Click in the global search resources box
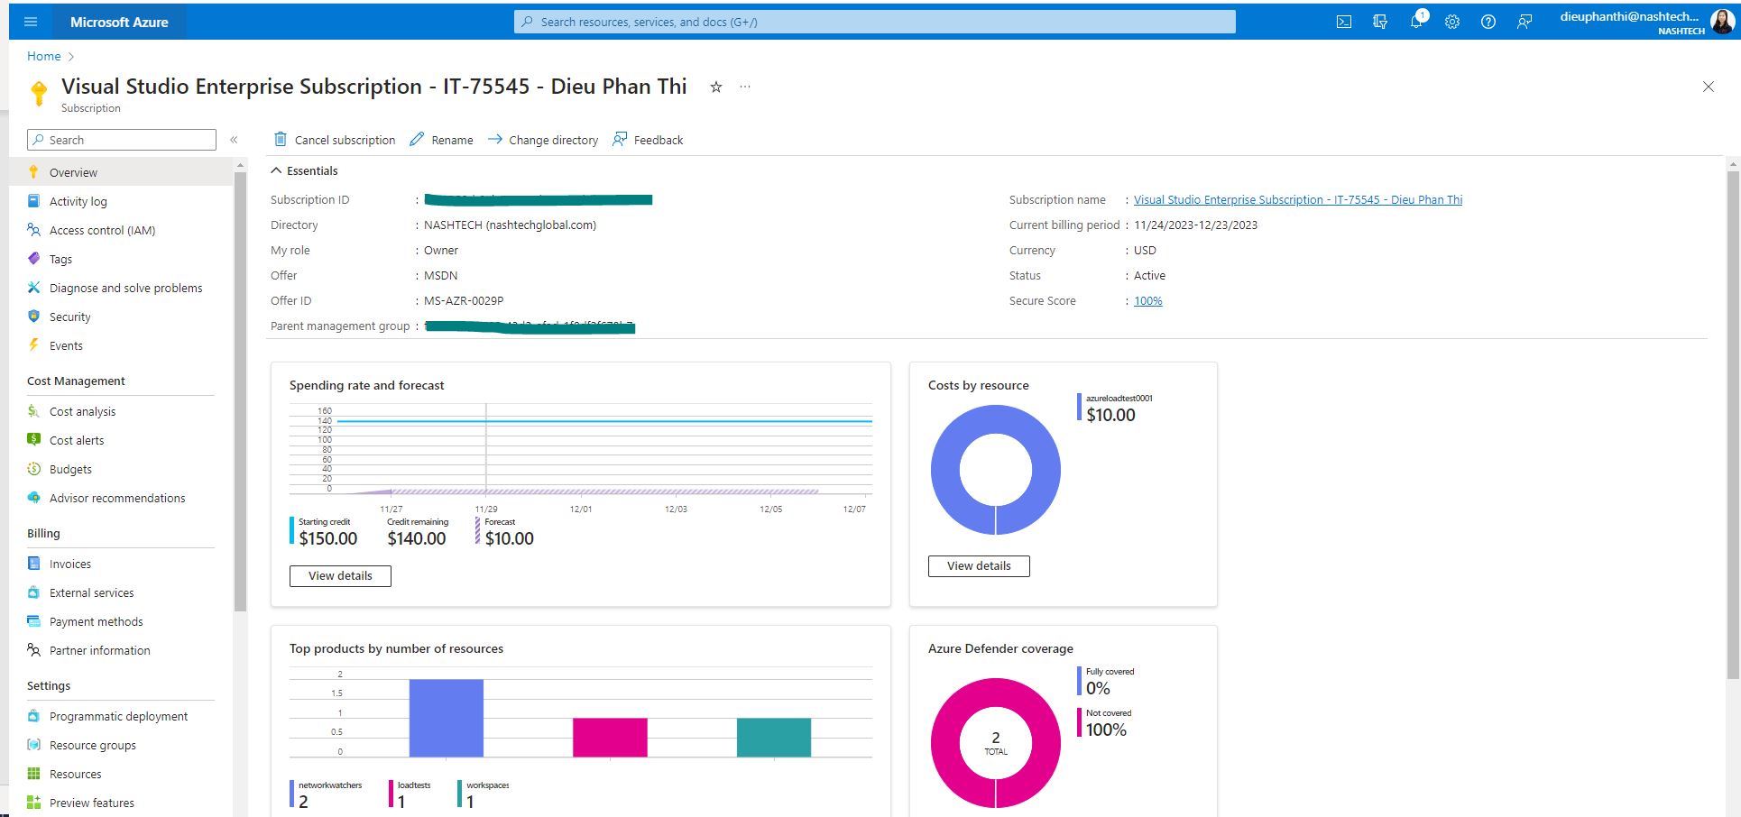Viewport: 1741px width, 817px height. (x=875, y=22)
